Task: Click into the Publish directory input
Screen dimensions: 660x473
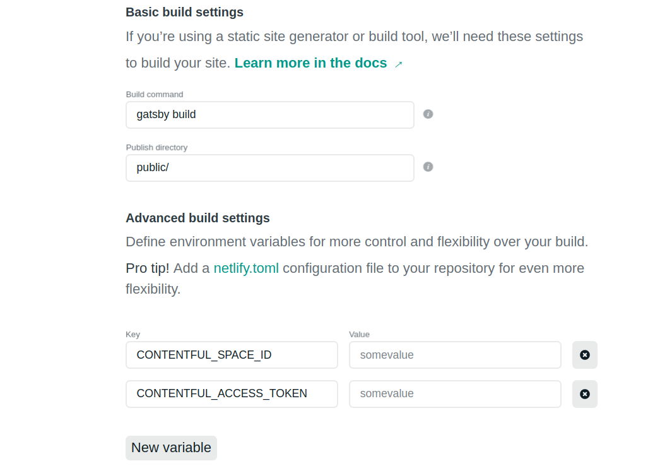Action: 269,168
